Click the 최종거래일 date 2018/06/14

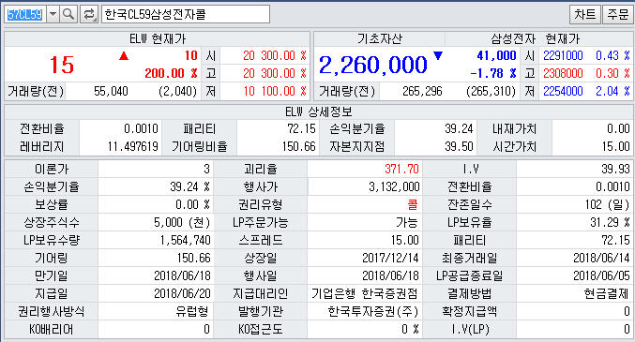pos(601,258)
